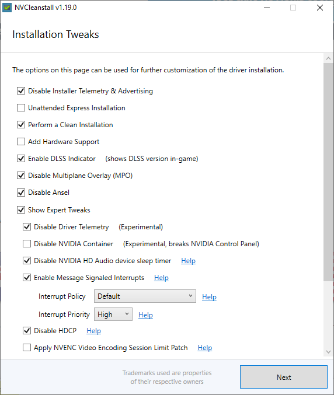Click the scrollbar up arrow
Viewport: 334px width, 395px height.
coord(328,58)
